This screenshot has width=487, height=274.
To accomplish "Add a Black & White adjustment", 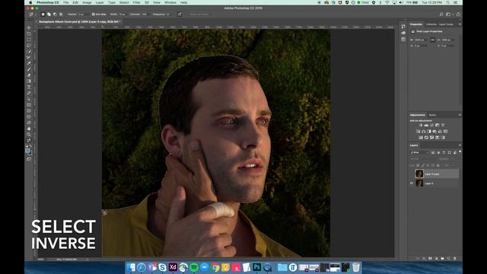I will click(x=429, y=132).
